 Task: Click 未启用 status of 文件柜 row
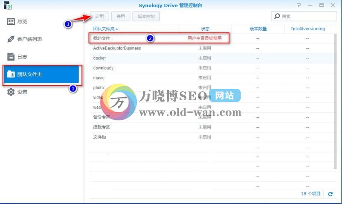205,137
